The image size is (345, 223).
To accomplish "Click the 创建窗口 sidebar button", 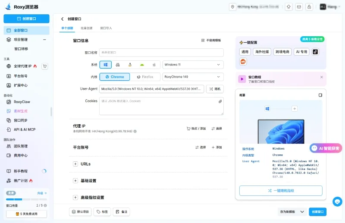I will coord(26,19).
